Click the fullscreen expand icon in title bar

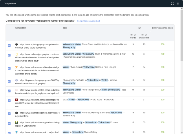pyautogui.click(x=172, y=3)
